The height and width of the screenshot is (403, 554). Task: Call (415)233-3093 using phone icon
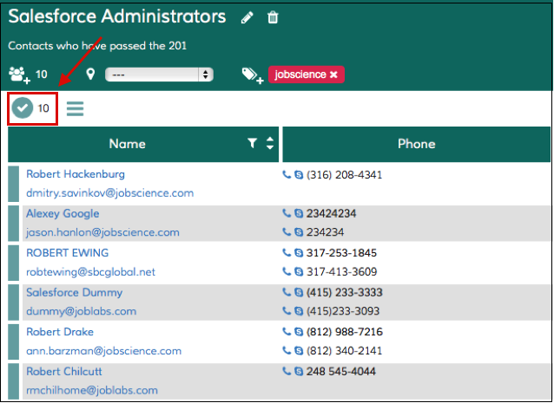[287, 310]
